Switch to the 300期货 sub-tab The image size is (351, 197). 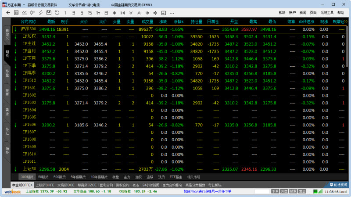(27, 177)
